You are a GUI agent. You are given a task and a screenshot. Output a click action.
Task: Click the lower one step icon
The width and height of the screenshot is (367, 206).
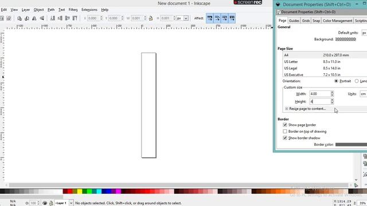click(x=60, y=18)
